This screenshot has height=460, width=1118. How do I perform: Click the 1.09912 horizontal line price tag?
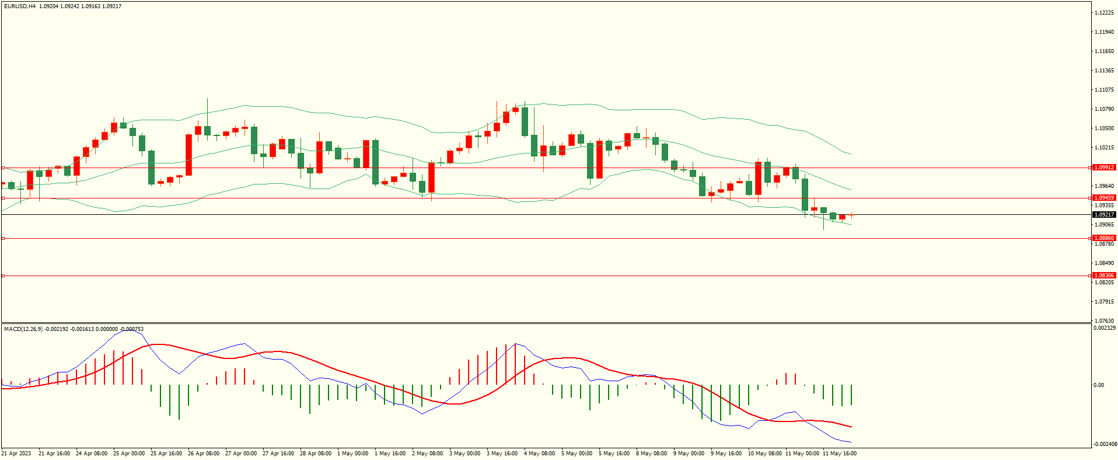(x=1103, y=168)
